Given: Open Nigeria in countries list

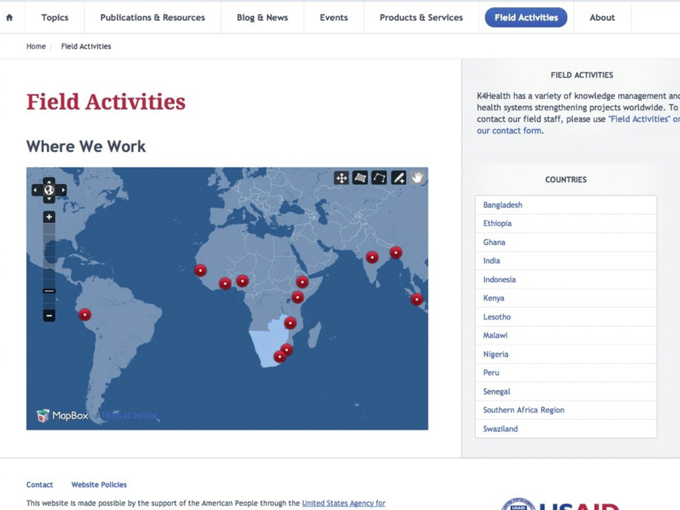Looking at the screenshot, I should (x=566, y=354).
